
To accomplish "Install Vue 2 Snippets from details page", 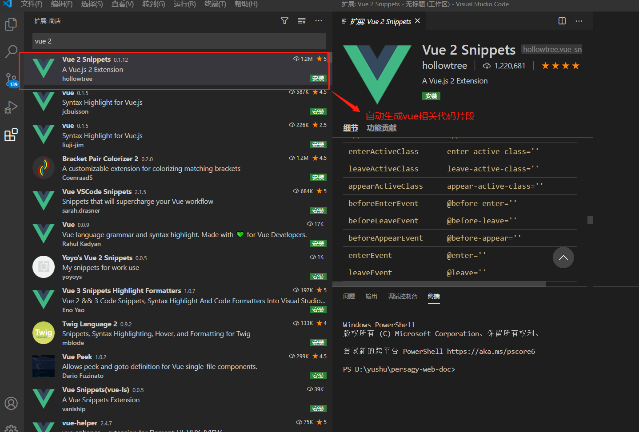I will (x=431, y=96).
